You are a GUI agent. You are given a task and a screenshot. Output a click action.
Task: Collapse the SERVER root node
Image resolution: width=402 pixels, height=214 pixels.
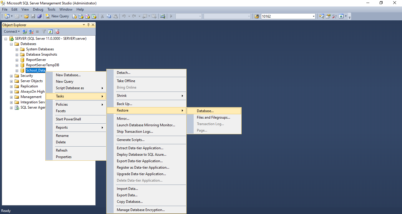(x=6, y=39)
